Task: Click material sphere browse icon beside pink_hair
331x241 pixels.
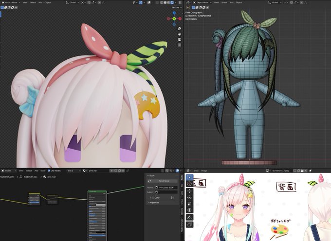Action: [84, 171]
